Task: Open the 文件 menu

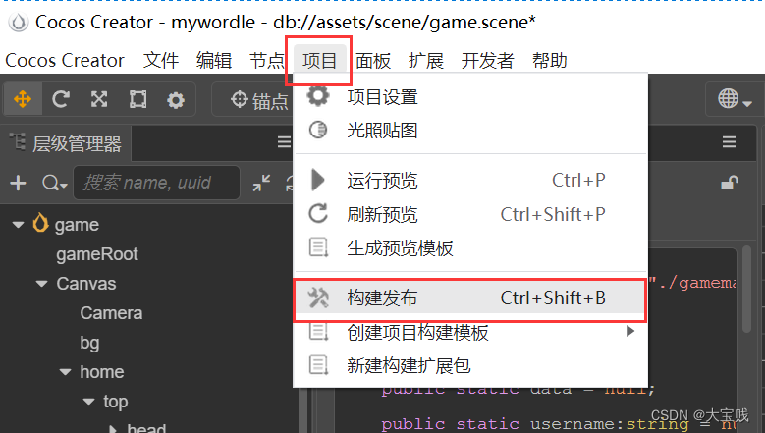Action: point(161,61)
